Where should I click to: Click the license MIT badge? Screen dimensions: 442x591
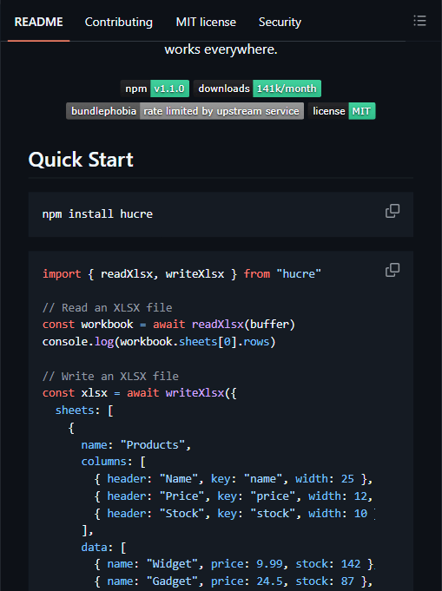(341, 111)
